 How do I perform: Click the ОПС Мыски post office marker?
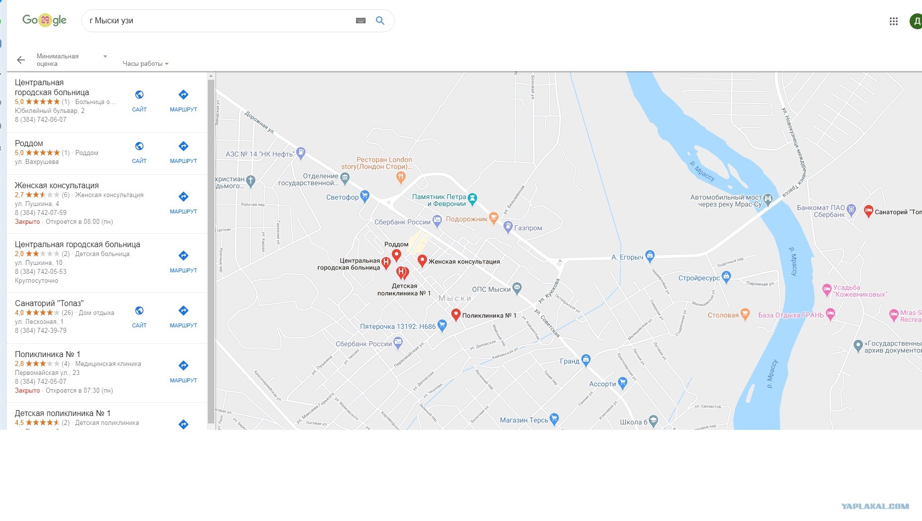tap(517, 288)
